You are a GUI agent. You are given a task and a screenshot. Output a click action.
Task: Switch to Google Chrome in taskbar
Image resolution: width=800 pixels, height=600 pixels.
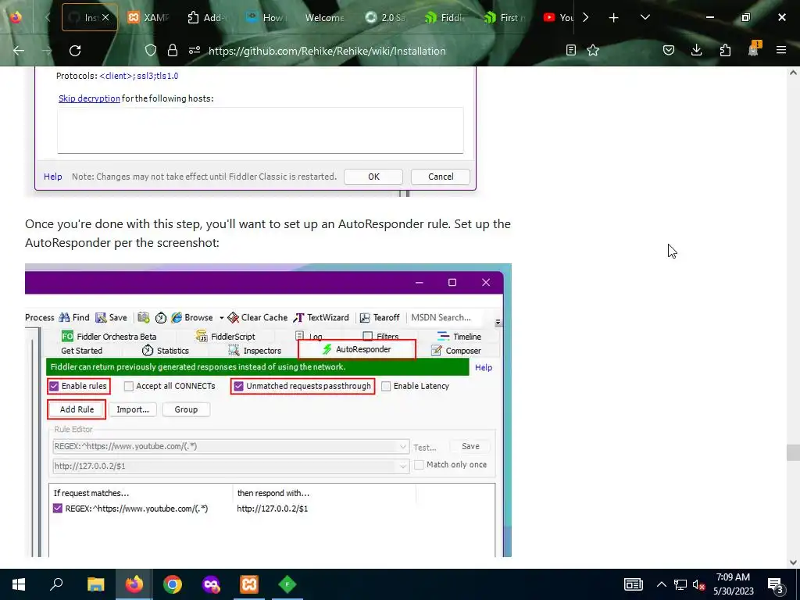tap(173, 584)
